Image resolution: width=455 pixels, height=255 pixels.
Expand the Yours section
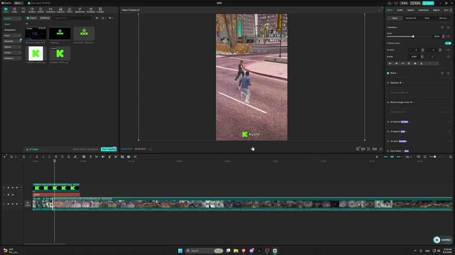12,35
